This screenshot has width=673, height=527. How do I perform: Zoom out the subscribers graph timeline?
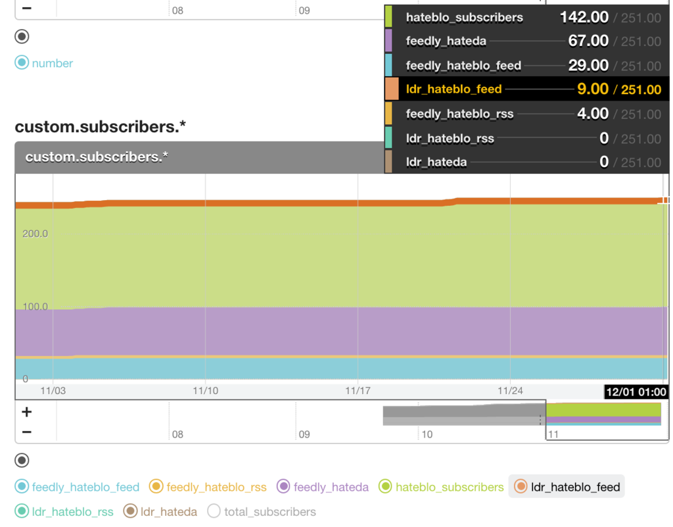26,432
